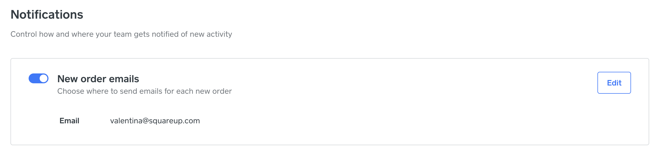658x154 pixels.
Task: Toggle the New order emails switch
Action: coord(39,78)
